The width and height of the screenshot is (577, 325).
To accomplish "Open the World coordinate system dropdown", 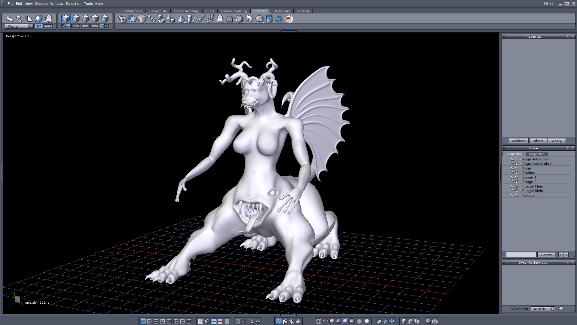I will pyautogui.click(x=31, y=26).
